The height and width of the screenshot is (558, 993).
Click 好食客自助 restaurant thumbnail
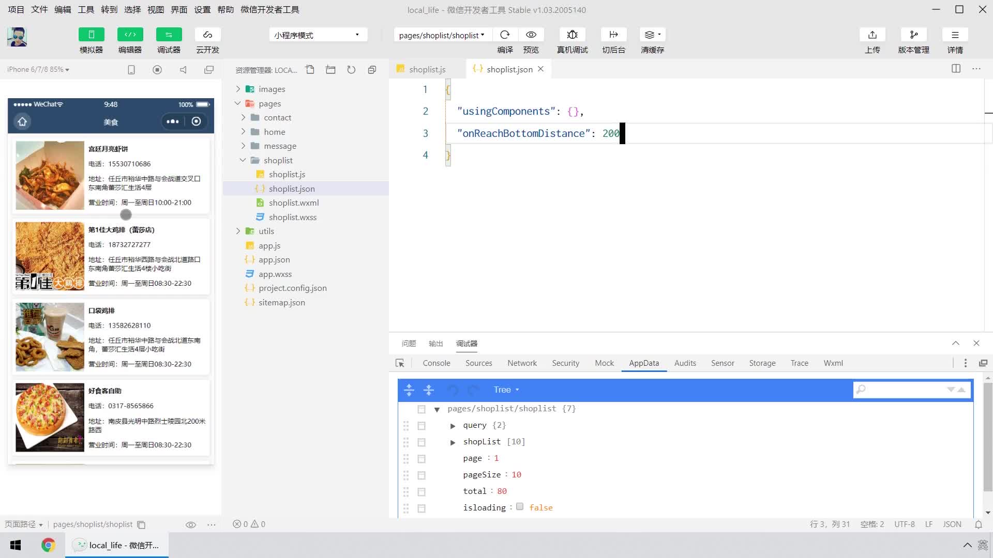click(x=48, y=417)
